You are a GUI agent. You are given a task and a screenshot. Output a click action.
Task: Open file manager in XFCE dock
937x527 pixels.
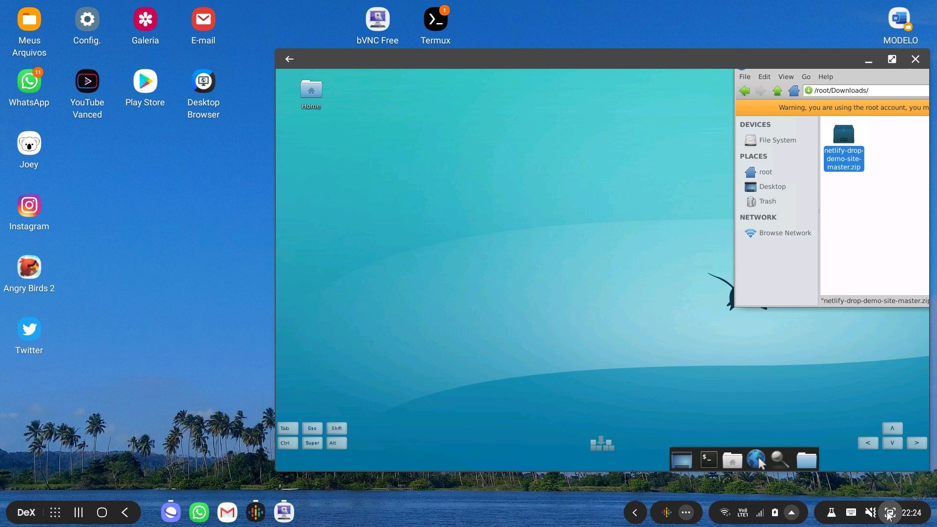coord(732,460)
